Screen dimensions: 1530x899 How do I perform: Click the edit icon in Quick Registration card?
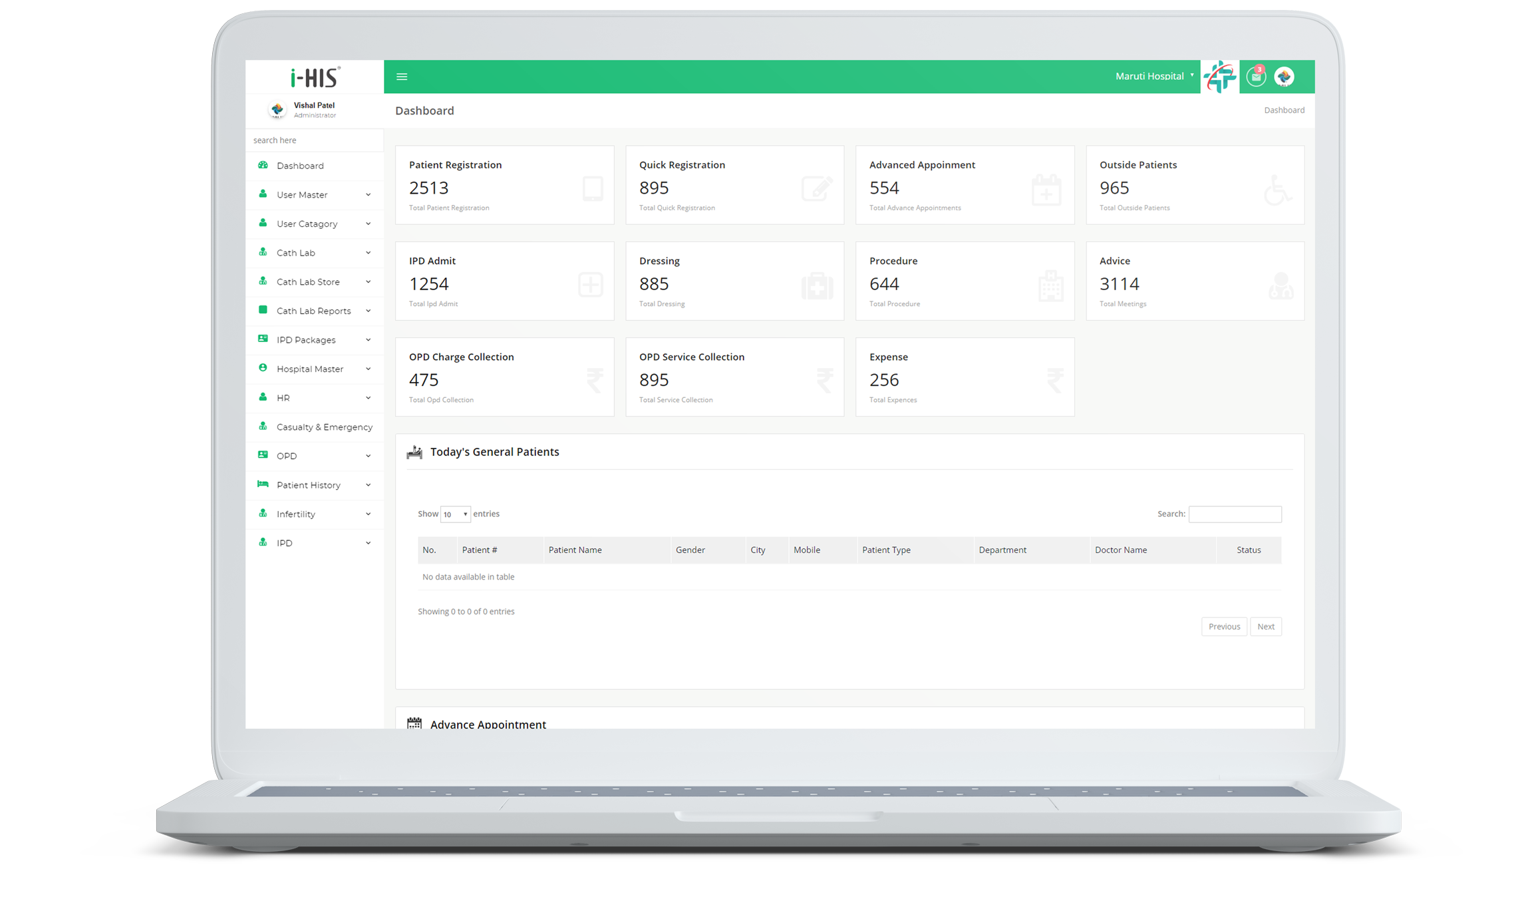point(816,189)
